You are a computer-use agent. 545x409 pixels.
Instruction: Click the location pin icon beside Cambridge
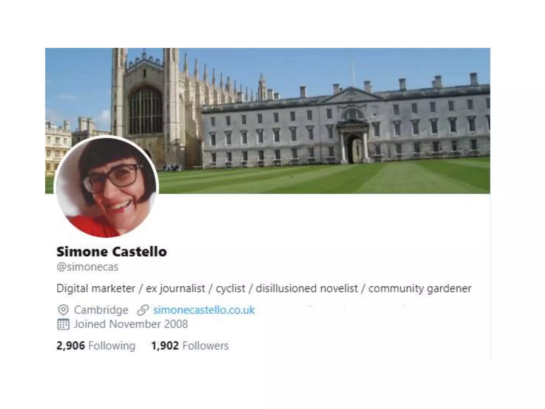(63, 310)
